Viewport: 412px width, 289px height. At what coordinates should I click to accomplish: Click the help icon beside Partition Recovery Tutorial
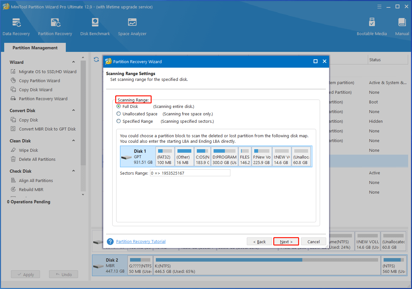(x=110, y=241)
